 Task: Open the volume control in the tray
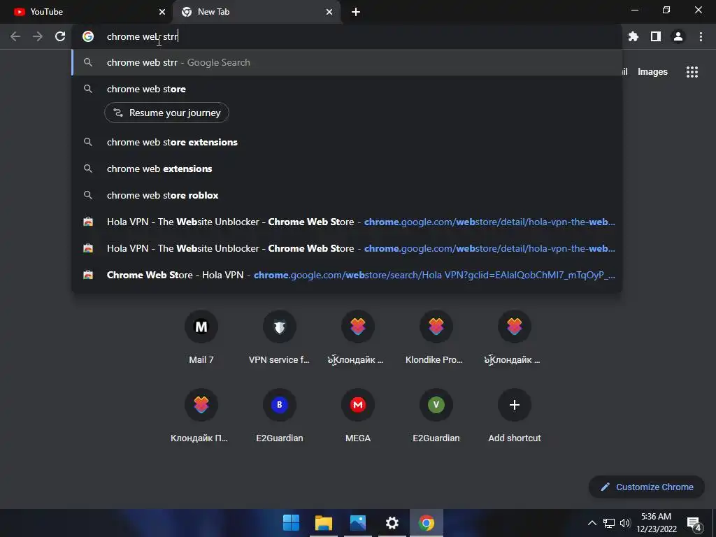(625, 523)
